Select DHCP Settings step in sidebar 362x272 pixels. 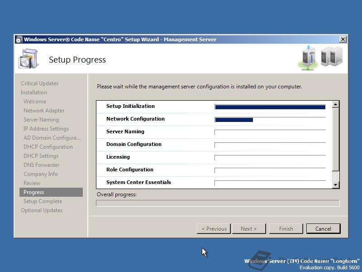(x=41, y=155)
